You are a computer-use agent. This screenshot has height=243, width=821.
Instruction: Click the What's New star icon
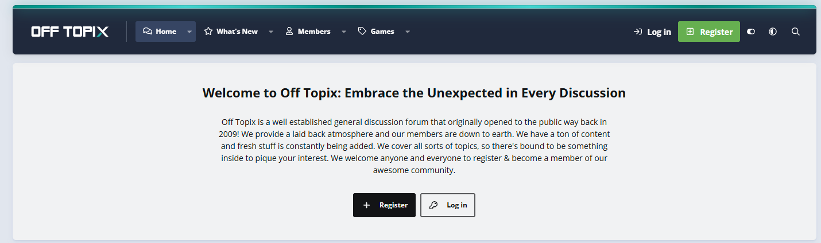208,32
